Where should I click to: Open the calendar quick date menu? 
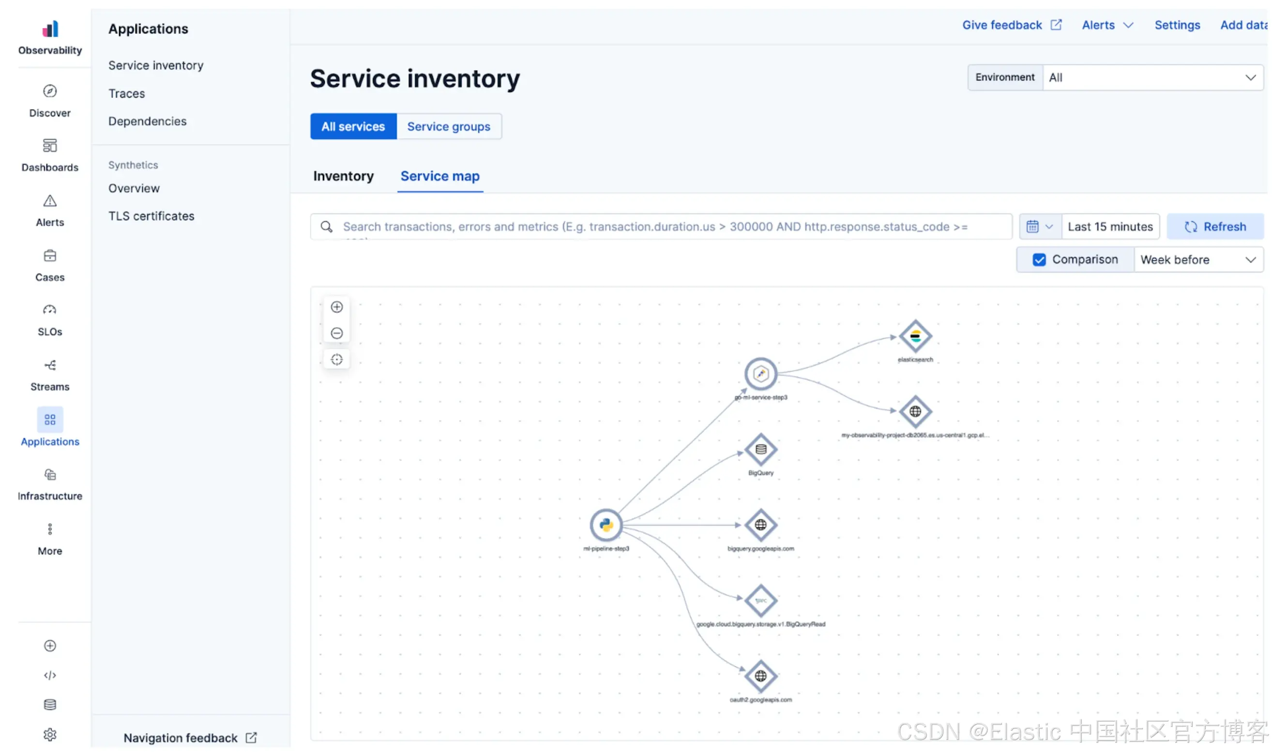(x=1041, y=227)
